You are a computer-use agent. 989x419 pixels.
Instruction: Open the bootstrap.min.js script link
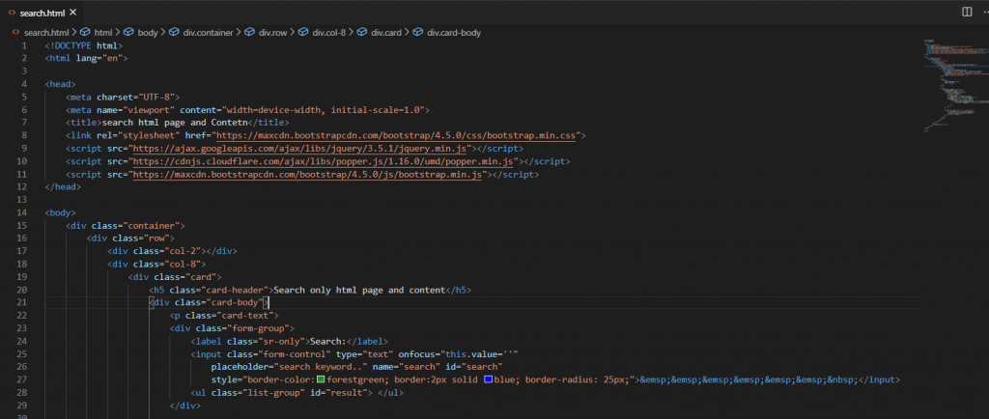coord(307,175)
